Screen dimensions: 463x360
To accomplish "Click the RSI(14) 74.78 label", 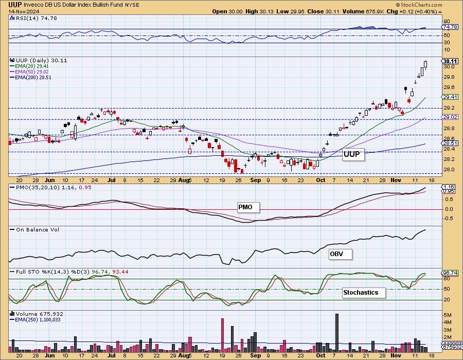I will (36, 19).
